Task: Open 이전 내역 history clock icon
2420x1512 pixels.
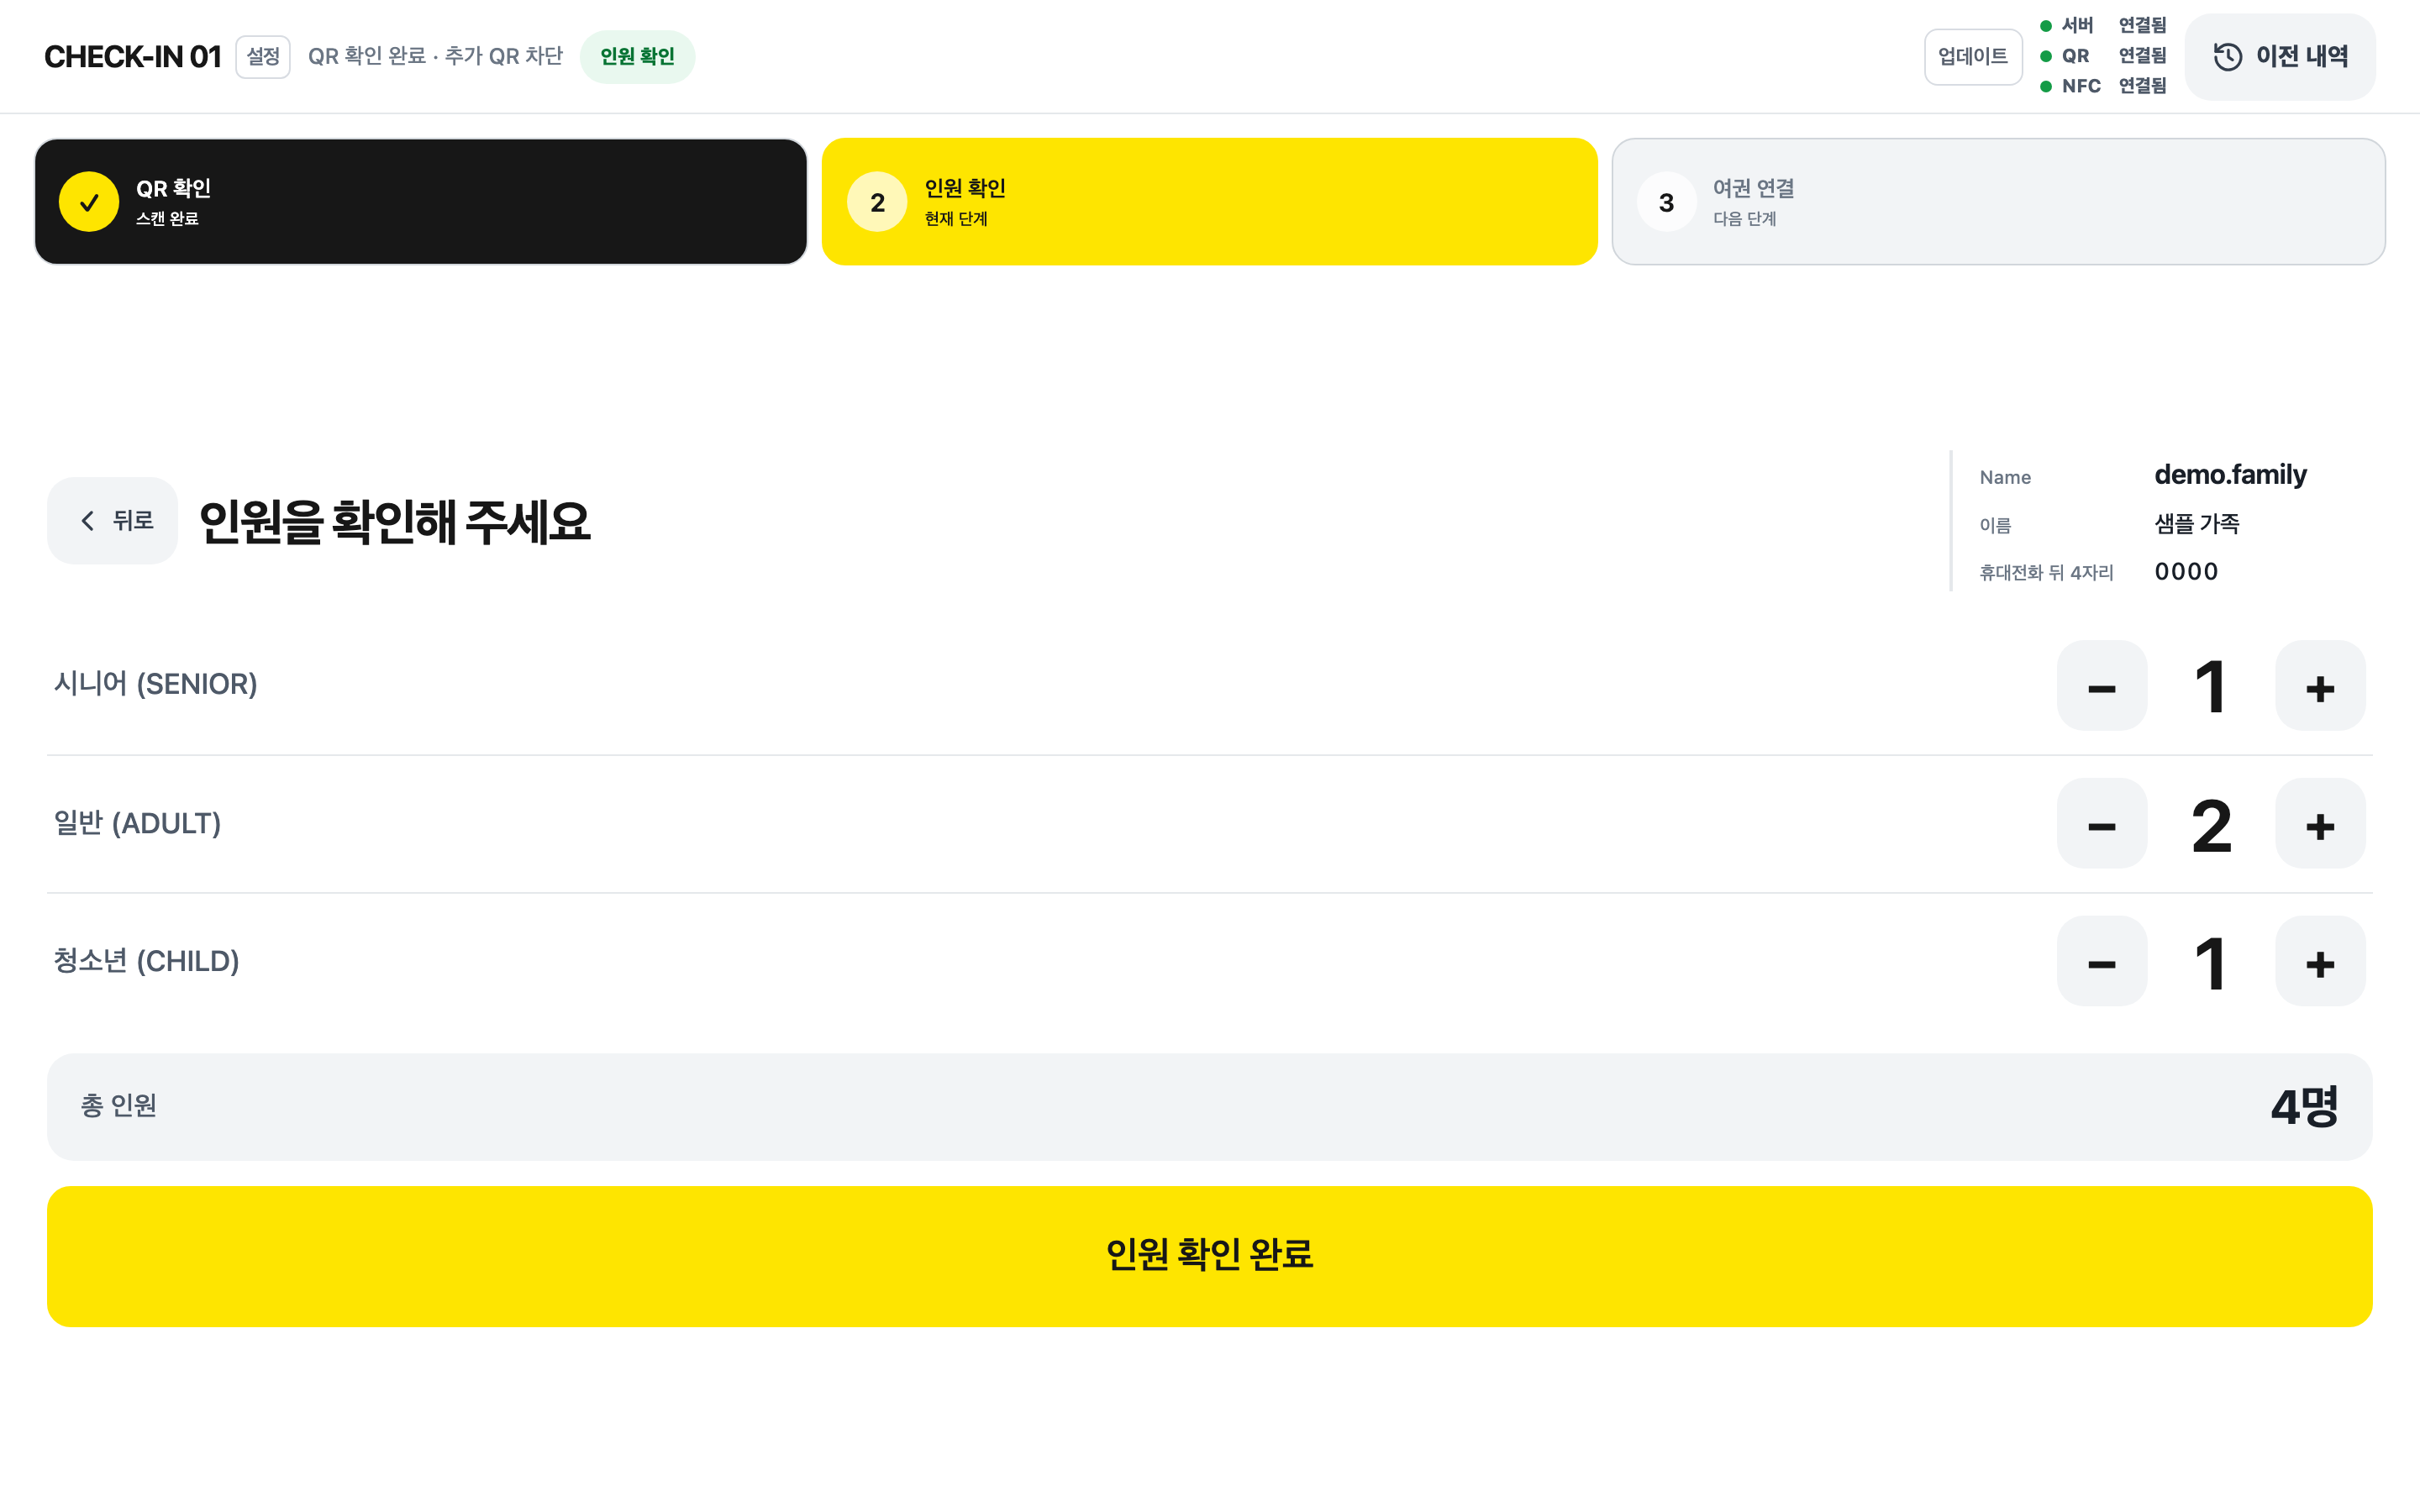Action: tap(2227, 56)
